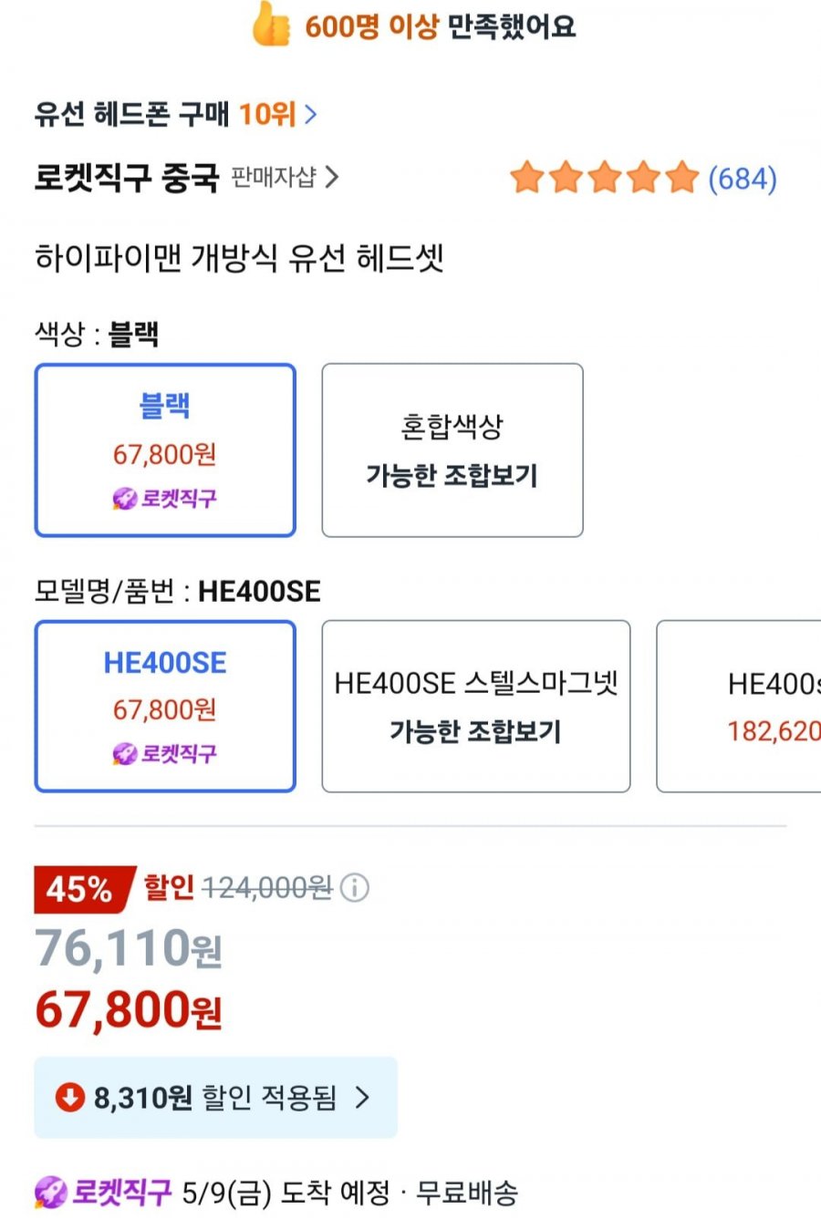View 혼합색상 가능한 조합보기 option
This screenshot has height=1230, width=821.
click(x=452, y=450)
